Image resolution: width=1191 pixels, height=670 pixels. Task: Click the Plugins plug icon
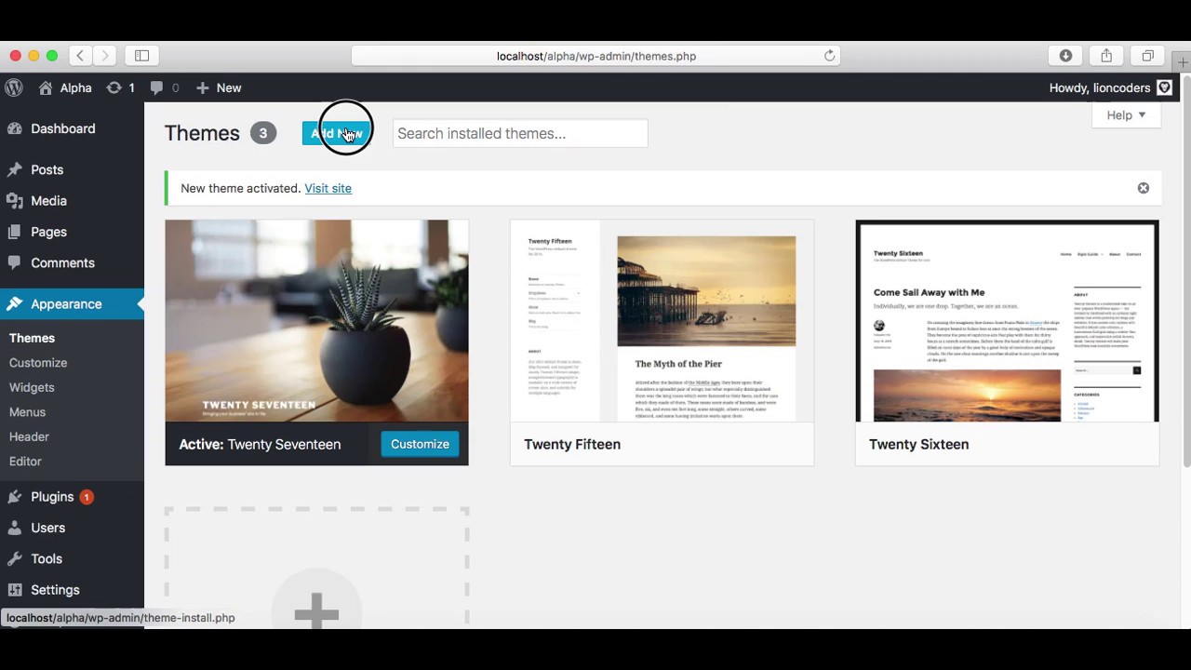15,497
